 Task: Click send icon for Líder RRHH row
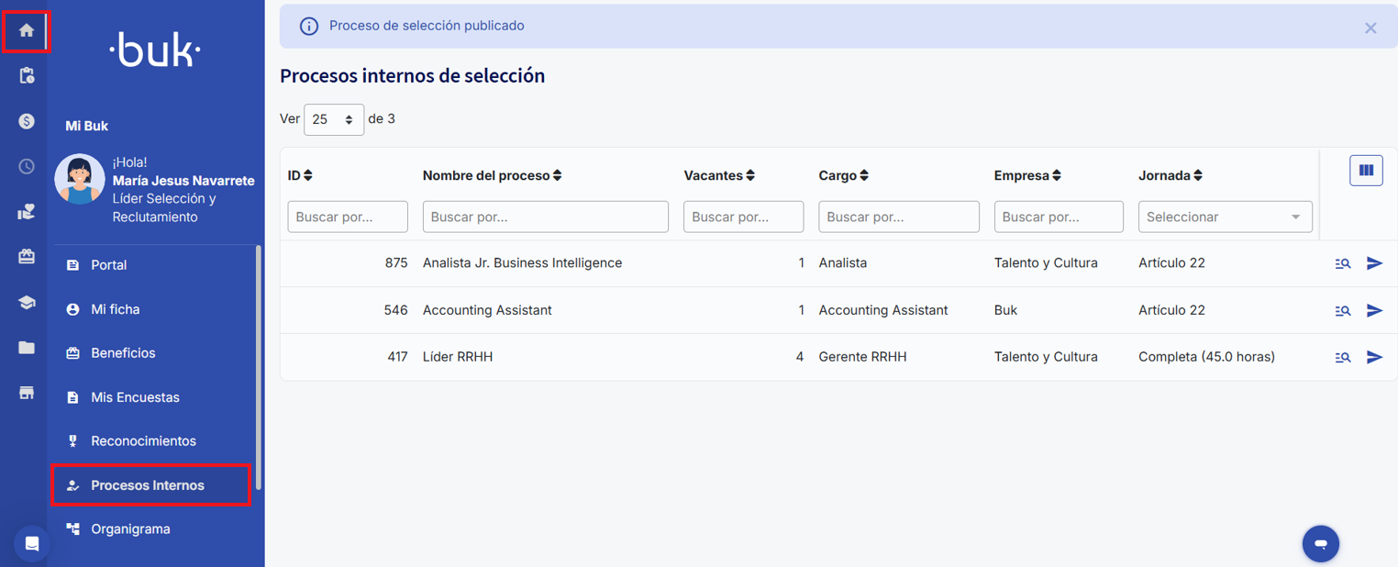click(1374, 357)
